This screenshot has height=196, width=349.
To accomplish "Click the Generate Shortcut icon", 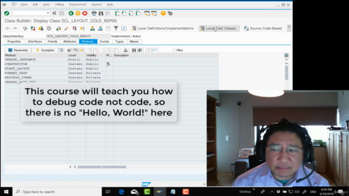I will coord(154,13).
